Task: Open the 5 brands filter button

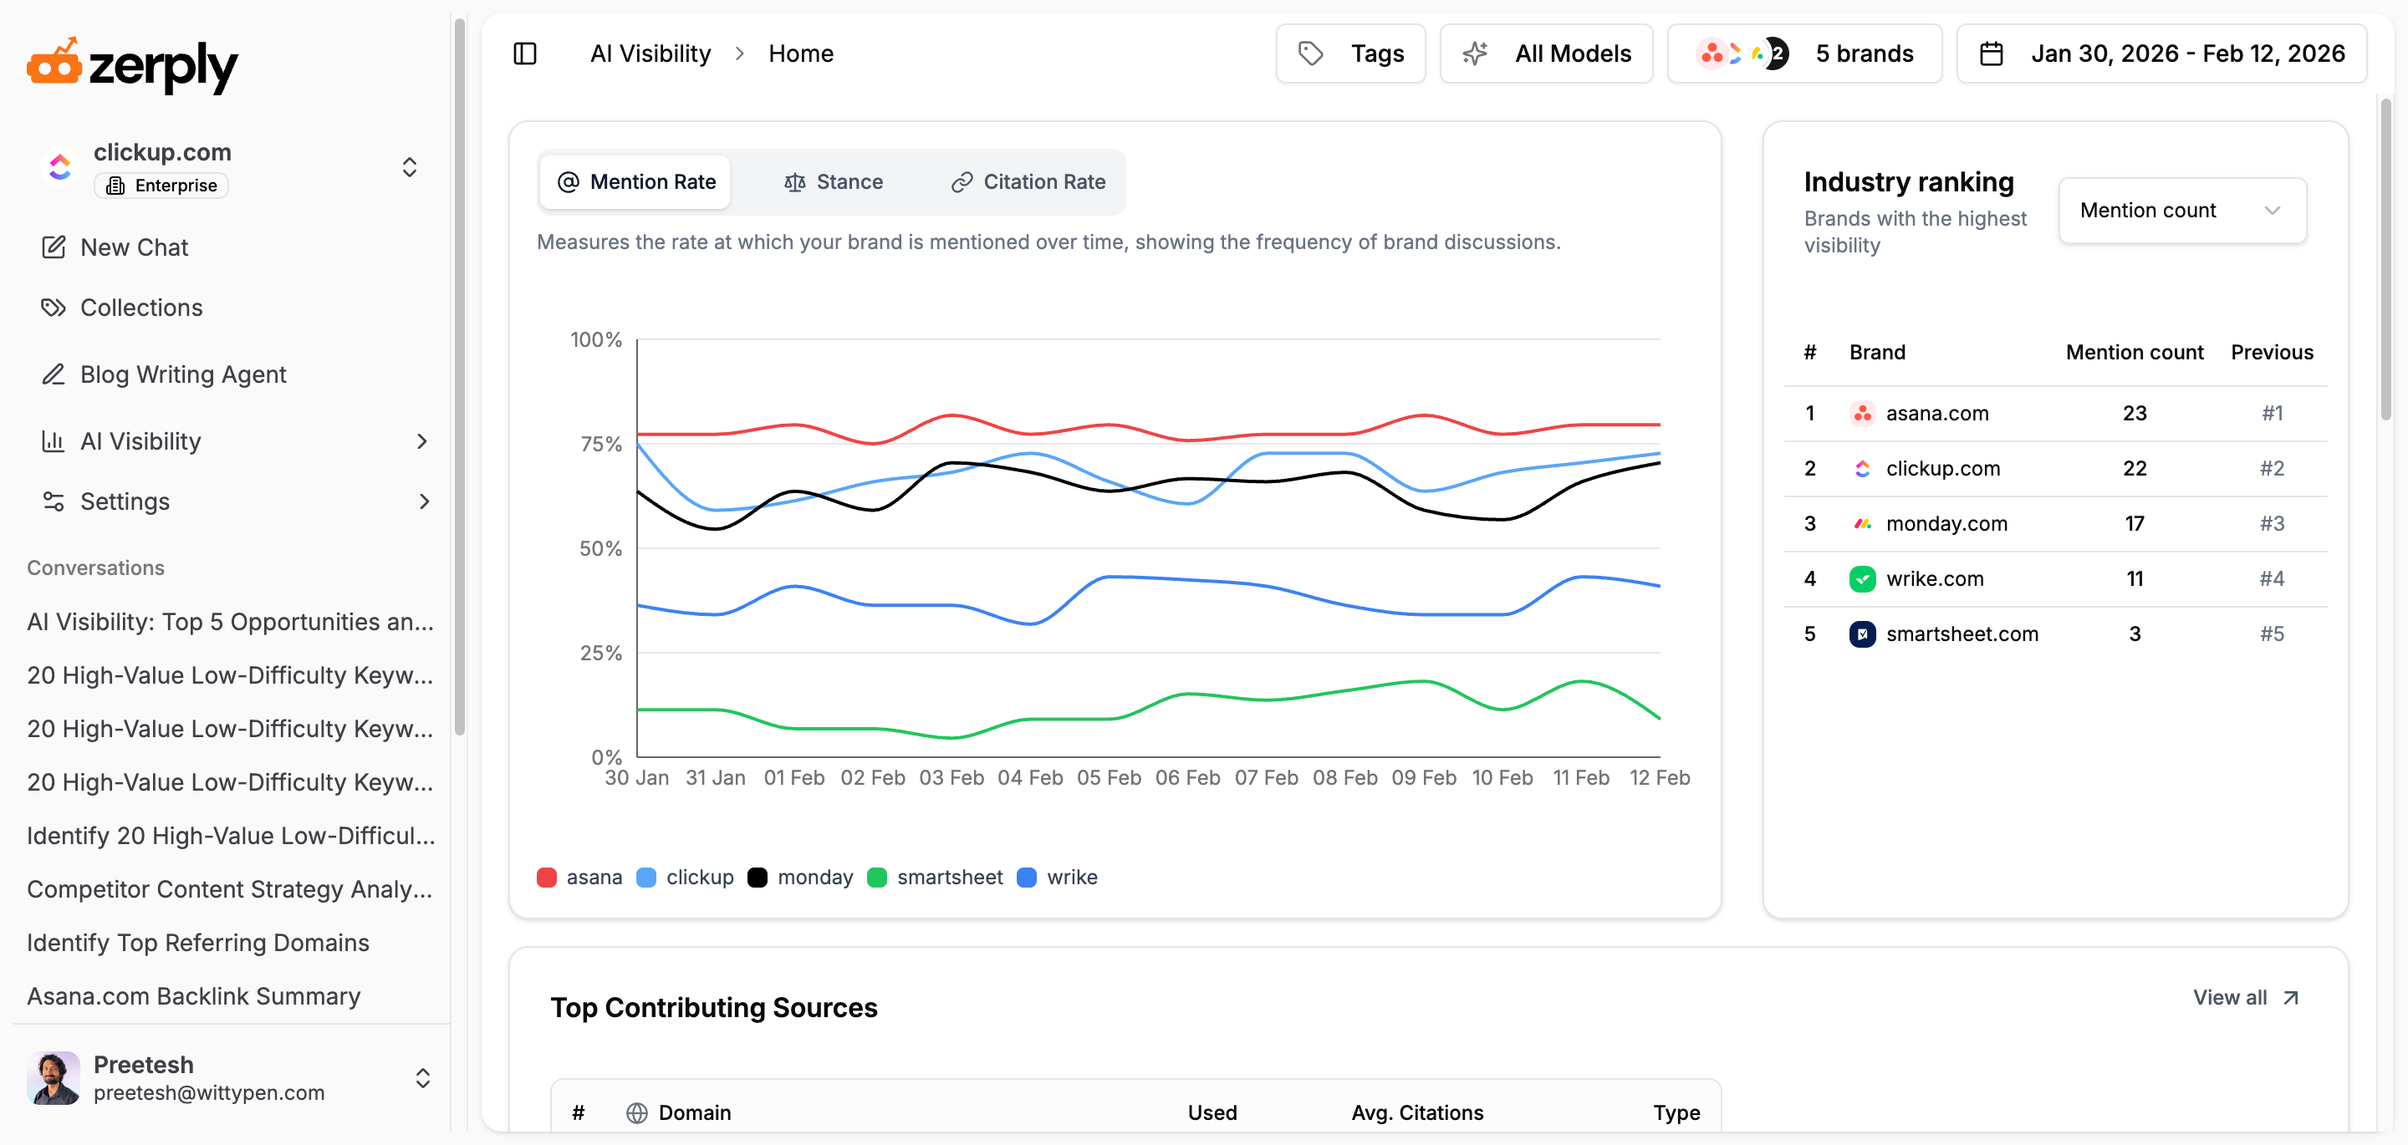Action: [x=1803, y=53]
